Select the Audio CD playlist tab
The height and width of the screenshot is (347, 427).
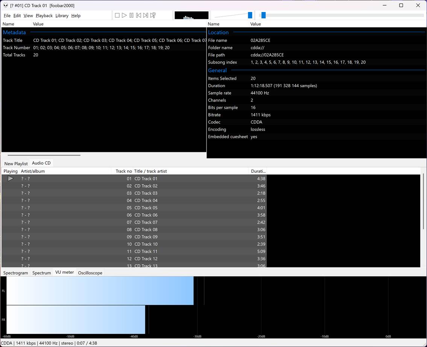point(41,163)
